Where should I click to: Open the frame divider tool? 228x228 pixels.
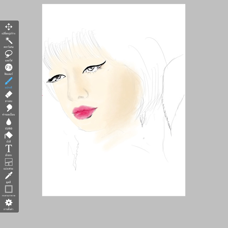click(9, 162)
